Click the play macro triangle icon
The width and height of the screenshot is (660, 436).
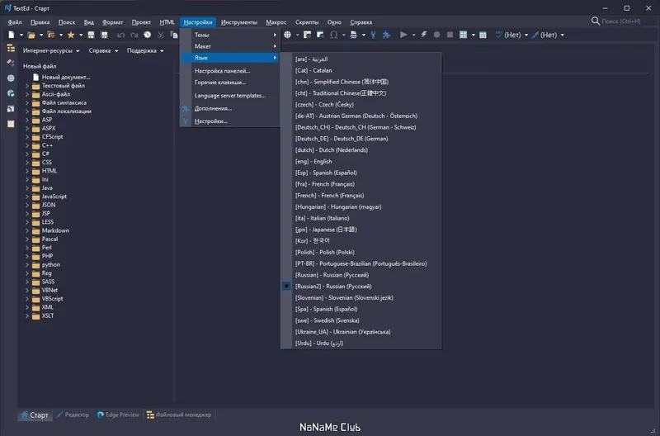coord(403,35)
